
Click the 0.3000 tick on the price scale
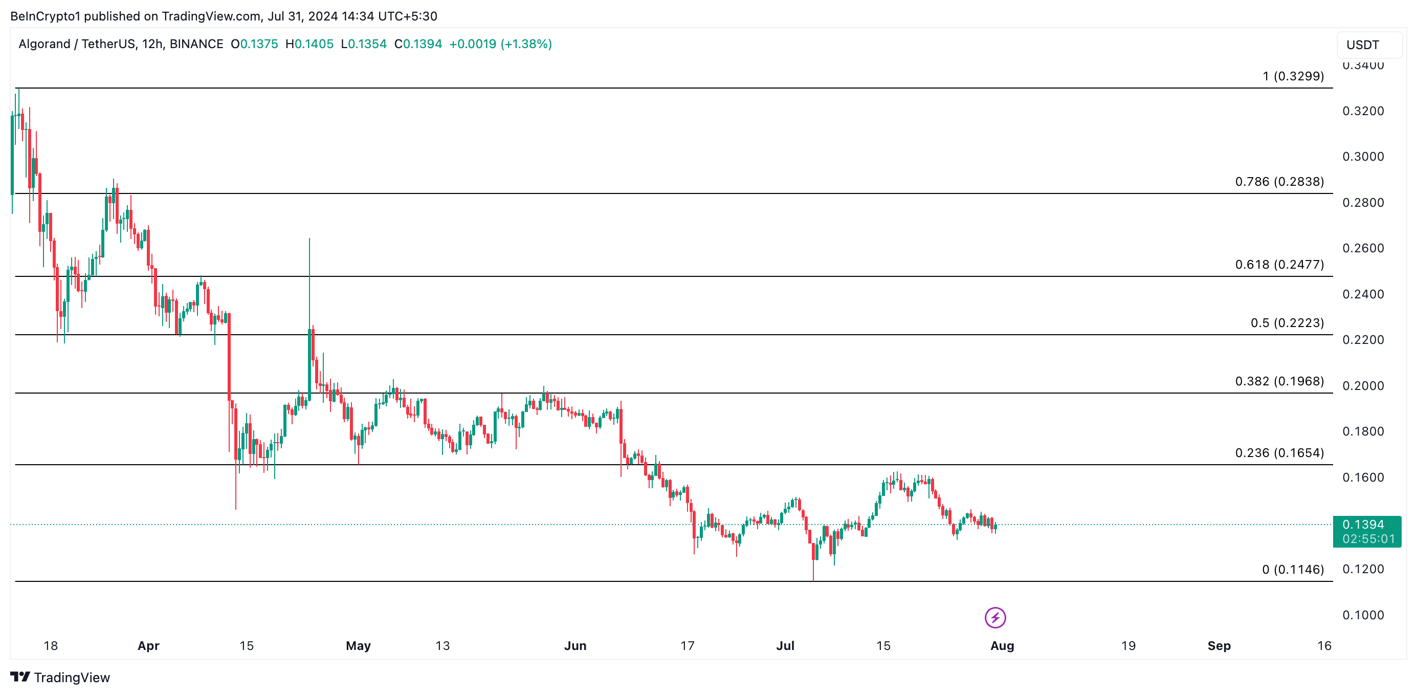pos(1363,157)
